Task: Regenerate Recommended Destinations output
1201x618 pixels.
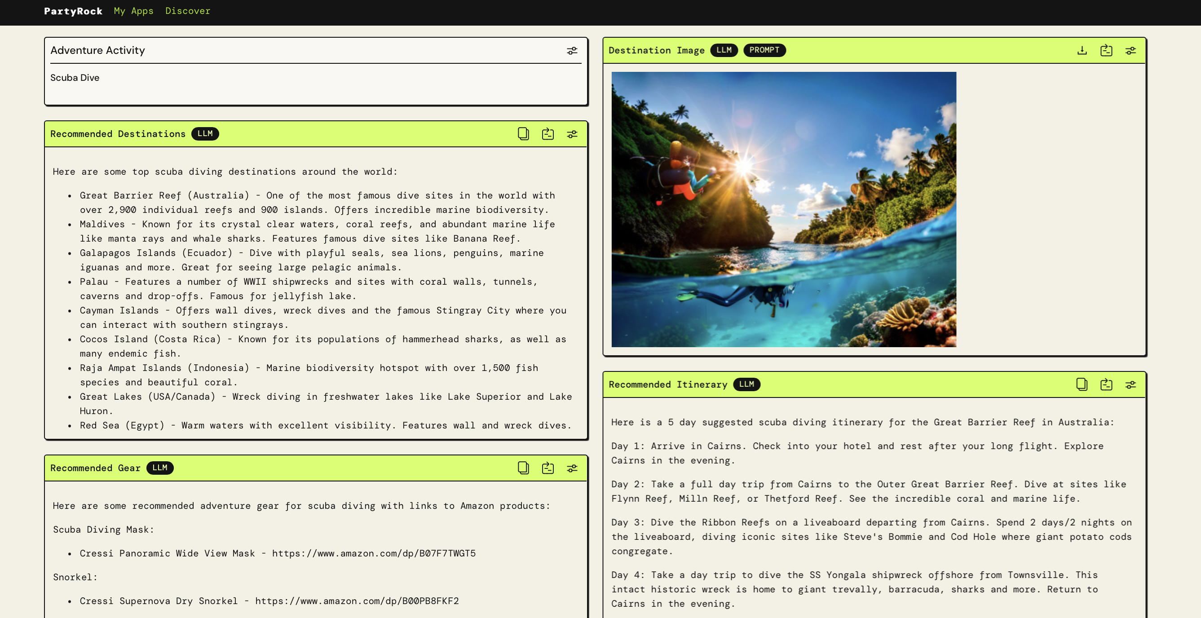Action: [x=548, y=134]
